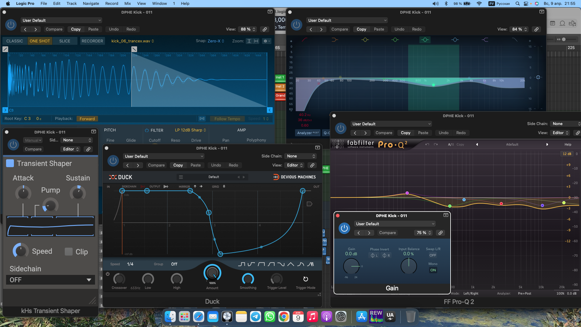Open User Default preset dropdown in Quick Sampler
Viewport: 581px width, 327px height.
(61, 20)
